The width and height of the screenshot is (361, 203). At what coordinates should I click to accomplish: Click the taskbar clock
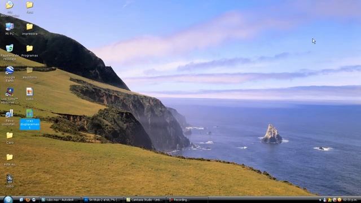click(x=350, y=200)
